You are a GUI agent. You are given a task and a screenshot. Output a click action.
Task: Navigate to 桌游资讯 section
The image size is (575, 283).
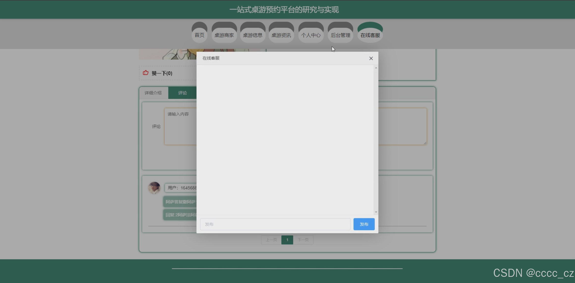[281, 35]
